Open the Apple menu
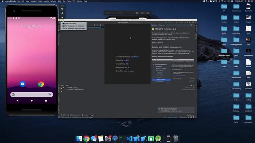 click(x=2, y=1)
